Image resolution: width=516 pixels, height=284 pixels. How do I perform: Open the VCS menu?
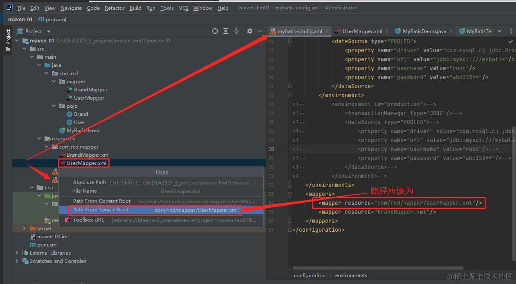[x=184, y=8]
